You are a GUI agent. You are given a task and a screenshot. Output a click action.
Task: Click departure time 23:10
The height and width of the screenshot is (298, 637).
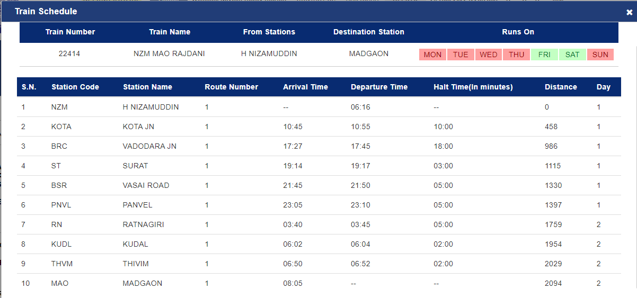pyautogui.click(x=360, y=205)
